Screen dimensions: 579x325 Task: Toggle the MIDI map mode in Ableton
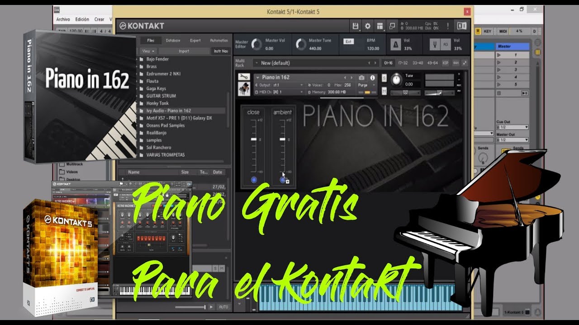503,31
